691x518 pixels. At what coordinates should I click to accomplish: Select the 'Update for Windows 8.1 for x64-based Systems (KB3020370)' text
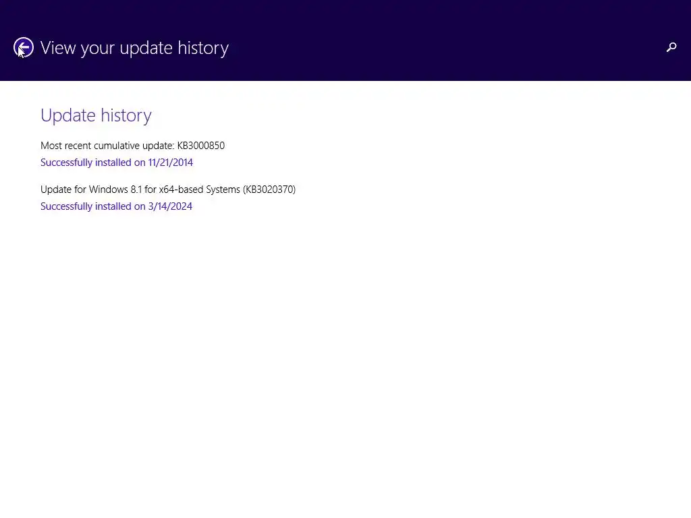pos(168,190)
